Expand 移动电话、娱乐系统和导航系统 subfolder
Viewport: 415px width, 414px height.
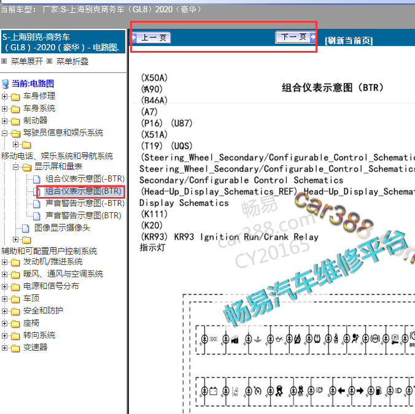coord(15,144)
